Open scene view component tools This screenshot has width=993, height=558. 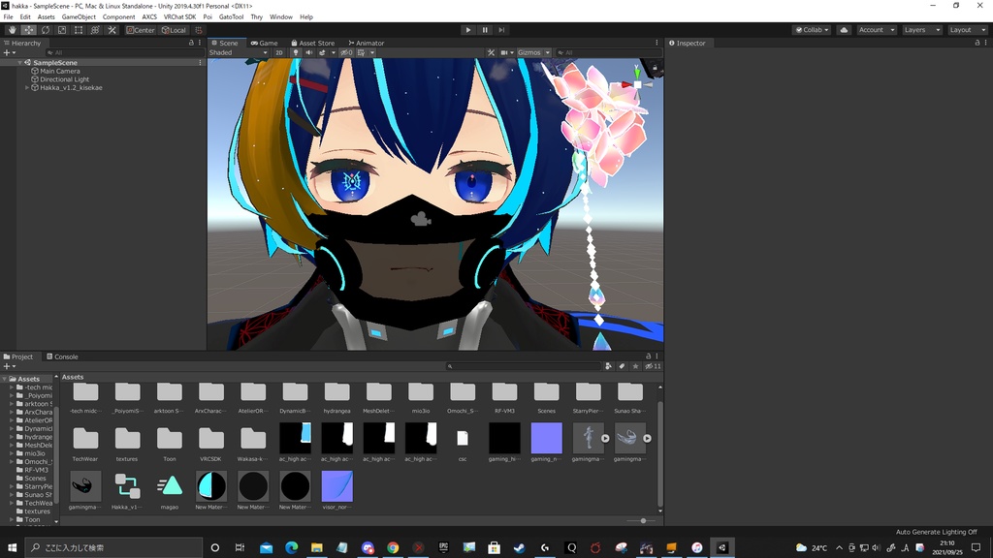[x=491, y=52]
